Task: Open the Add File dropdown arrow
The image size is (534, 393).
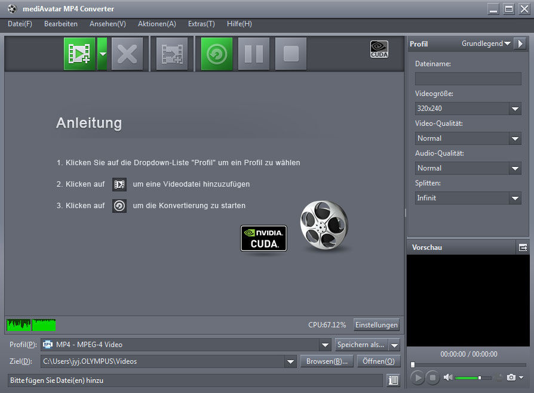Action: pos(102,54)
